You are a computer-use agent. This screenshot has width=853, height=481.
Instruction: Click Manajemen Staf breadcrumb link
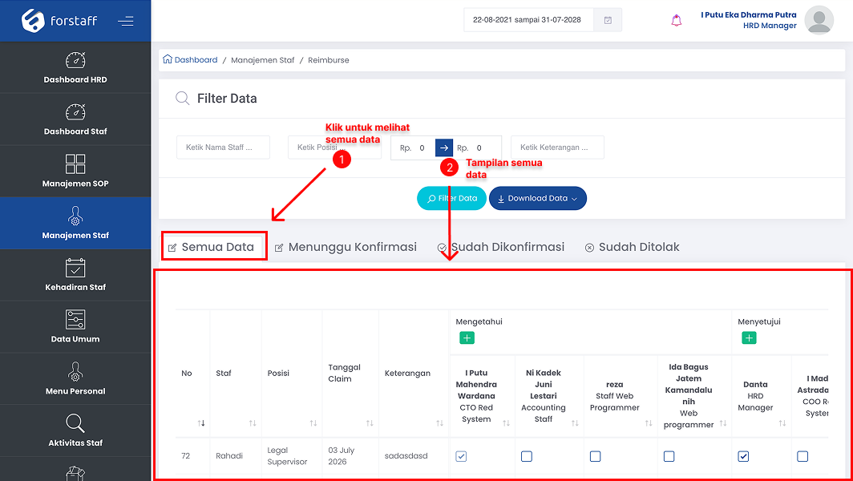pos(263,60)
